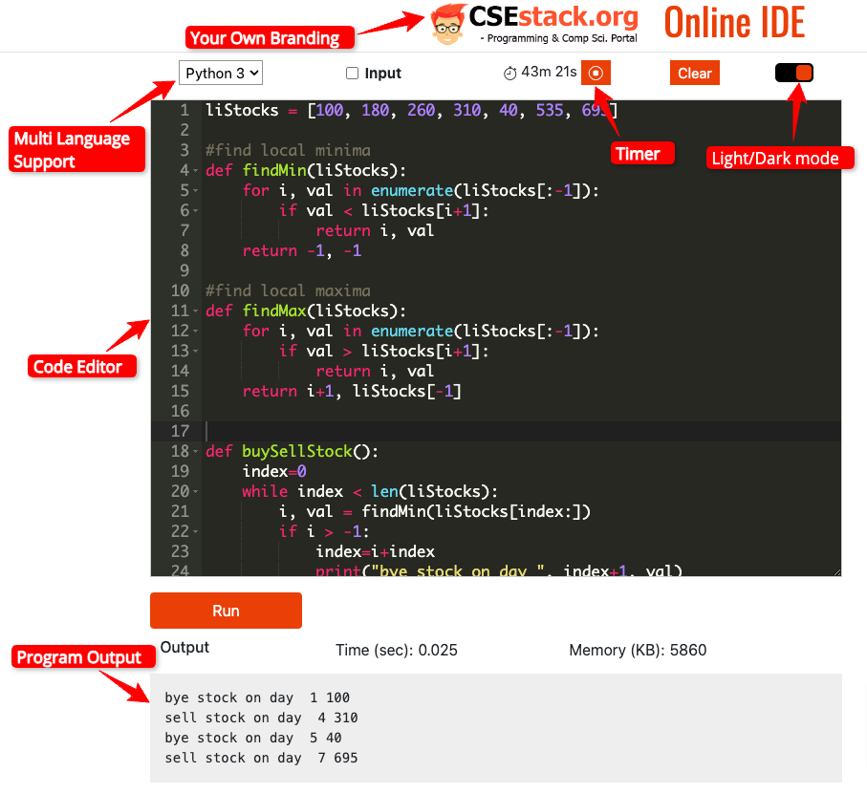The height and width of the screenshot is (794, 867).
Task: Click 'index=i+index' line in editor
Action: pyautogui.click(x=375, y=551)
